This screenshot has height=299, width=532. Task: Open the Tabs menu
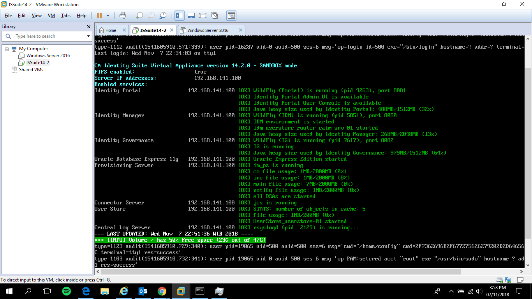[66, 16]
